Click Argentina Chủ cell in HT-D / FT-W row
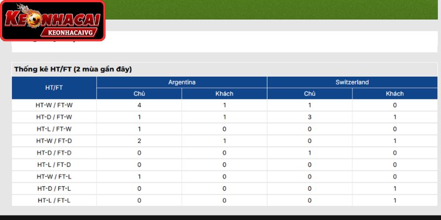 (139, 117)
